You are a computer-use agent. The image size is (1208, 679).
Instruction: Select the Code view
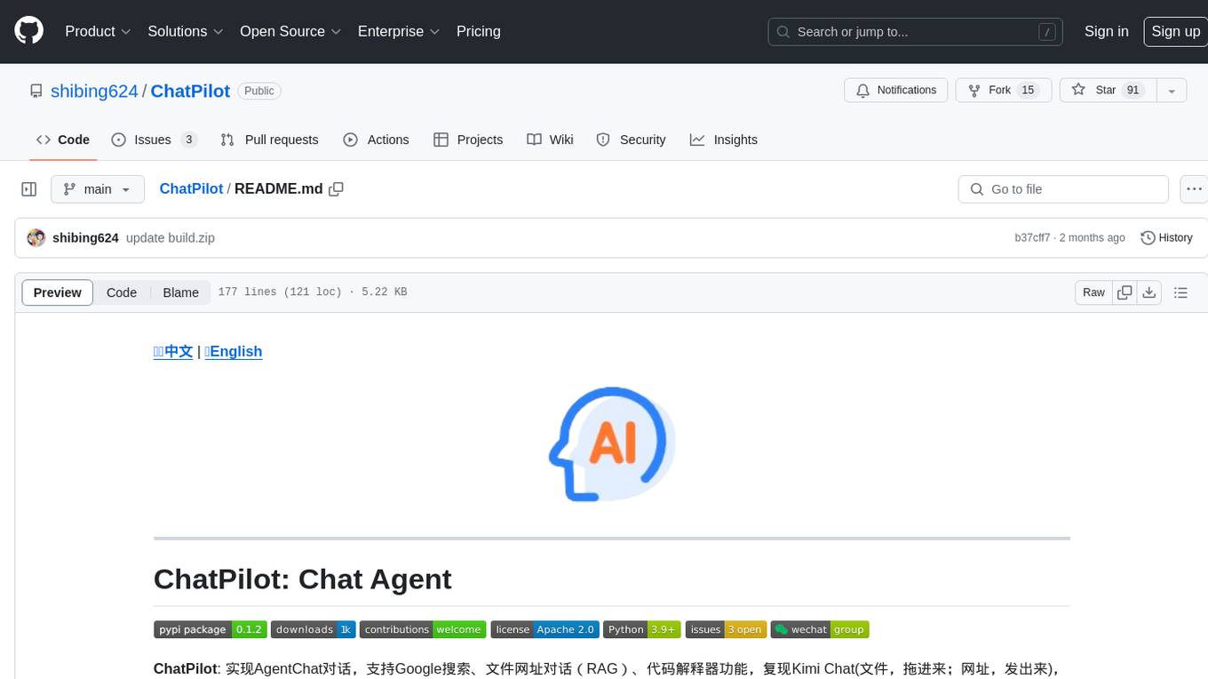(x=122, y=292)
